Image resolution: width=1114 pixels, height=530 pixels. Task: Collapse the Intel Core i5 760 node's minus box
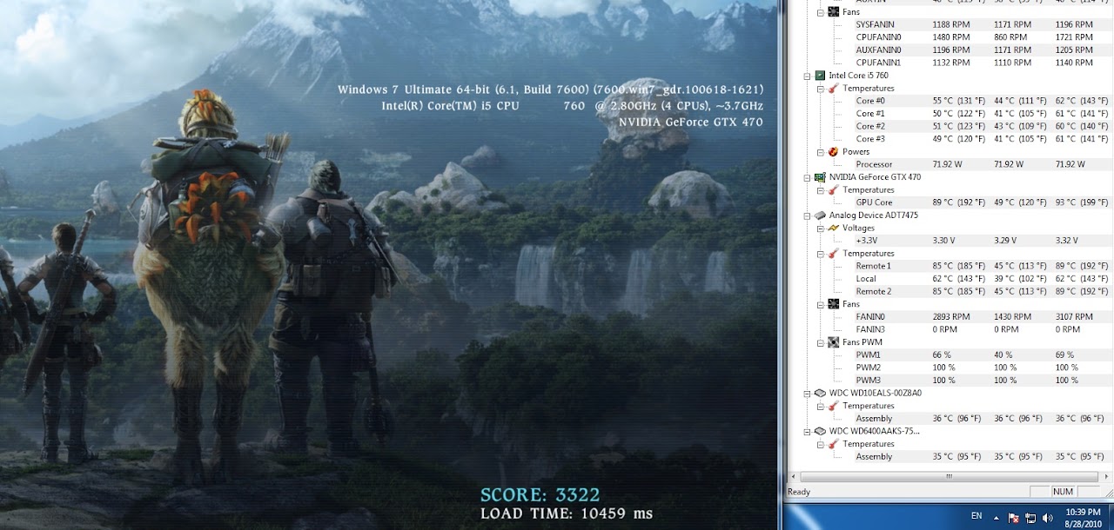point(808,76)
